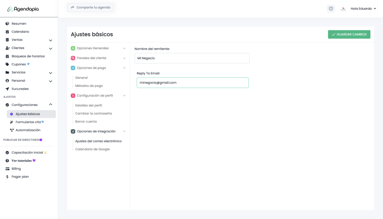Click the Comparte tu agenda button

click(x=91, y=7)
